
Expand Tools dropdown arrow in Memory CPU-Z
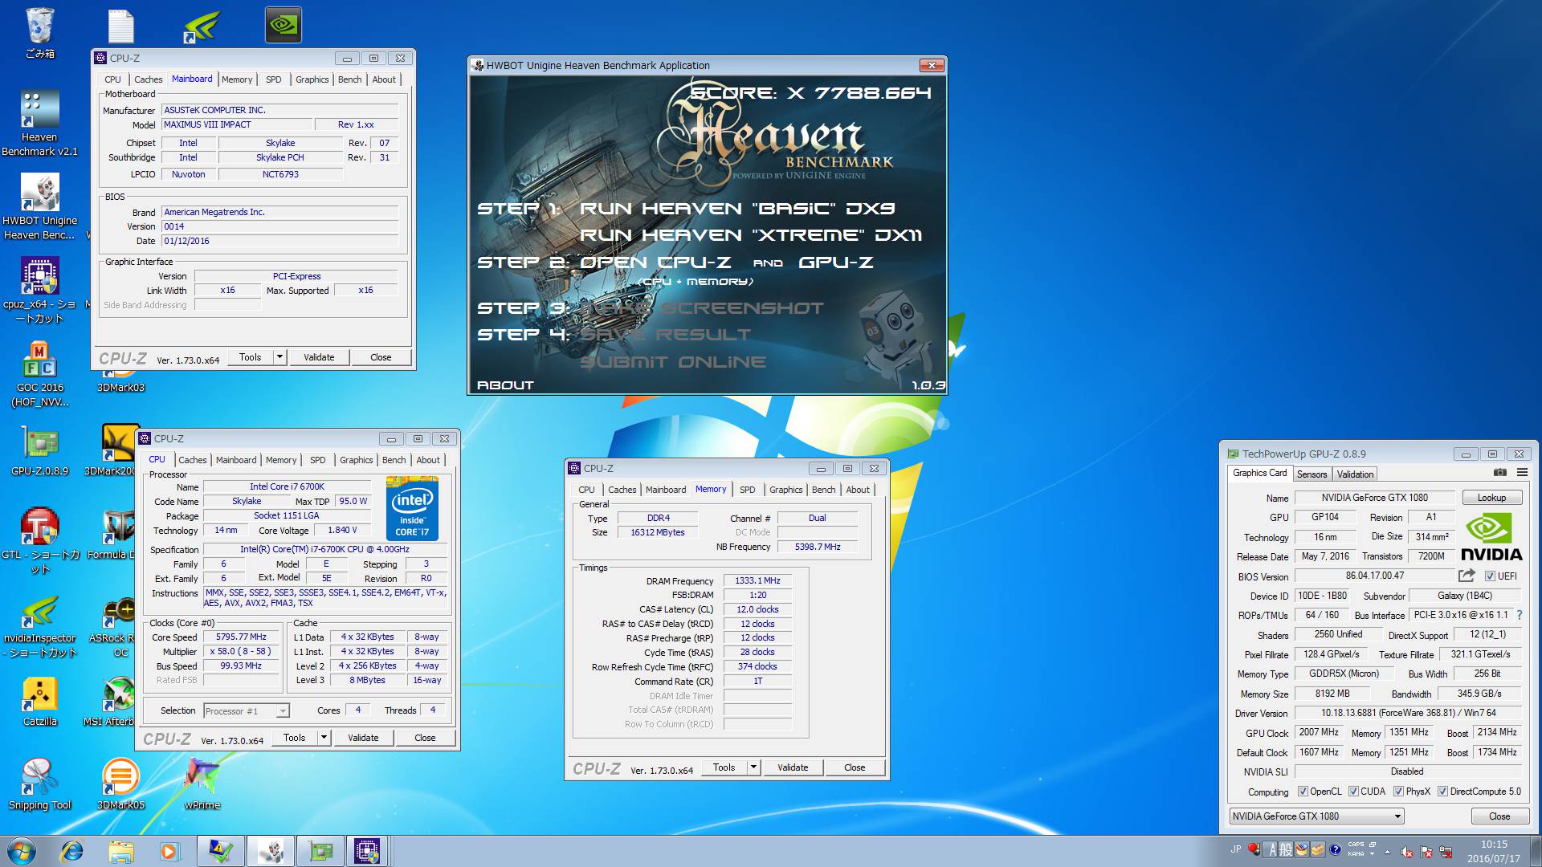[753, 767]
